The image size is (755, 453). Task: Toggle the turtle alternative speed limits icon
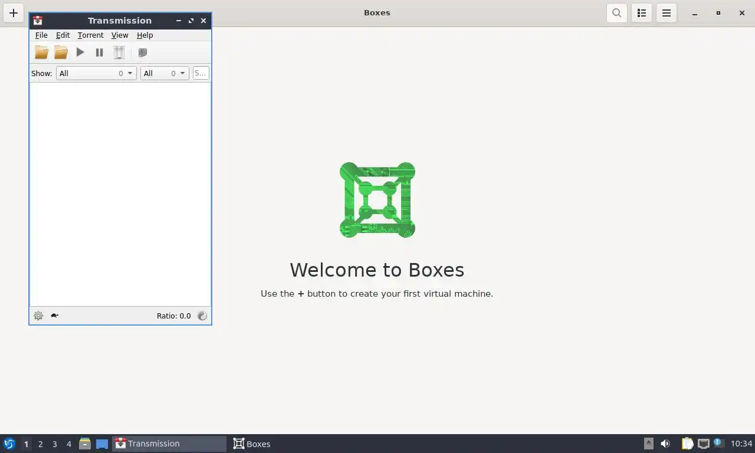54,316
